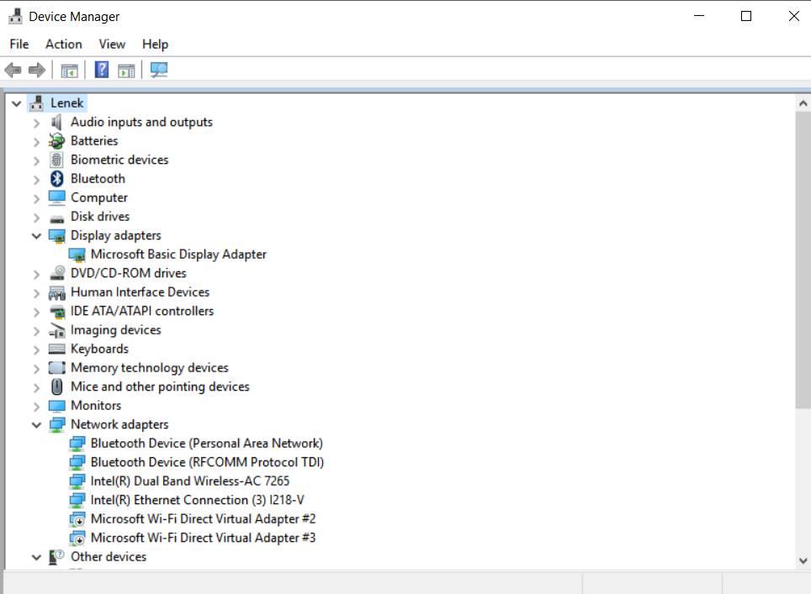Click the Monitors category icon
Viewport: 811px width, 594px height.
(57, 406)
